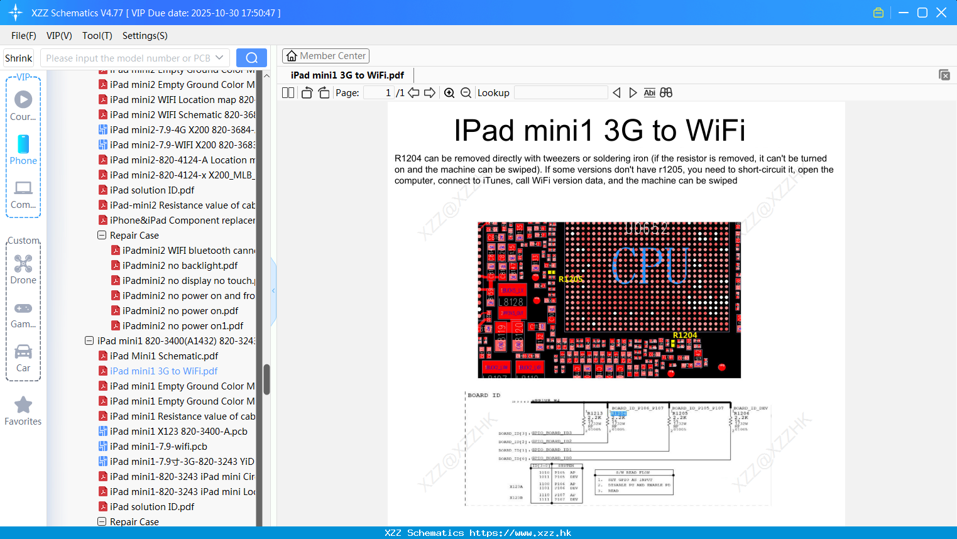Select iPad mini1 3G to WiFi.pdf tab

(347, 75)
